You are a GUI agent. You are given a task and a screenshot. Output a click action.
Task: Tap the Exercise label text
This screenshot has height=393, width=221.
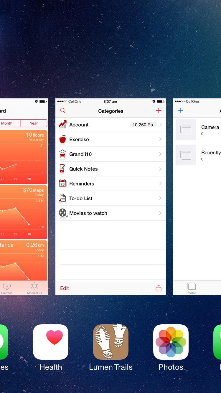pyautogui.click(x=79, y=139)
